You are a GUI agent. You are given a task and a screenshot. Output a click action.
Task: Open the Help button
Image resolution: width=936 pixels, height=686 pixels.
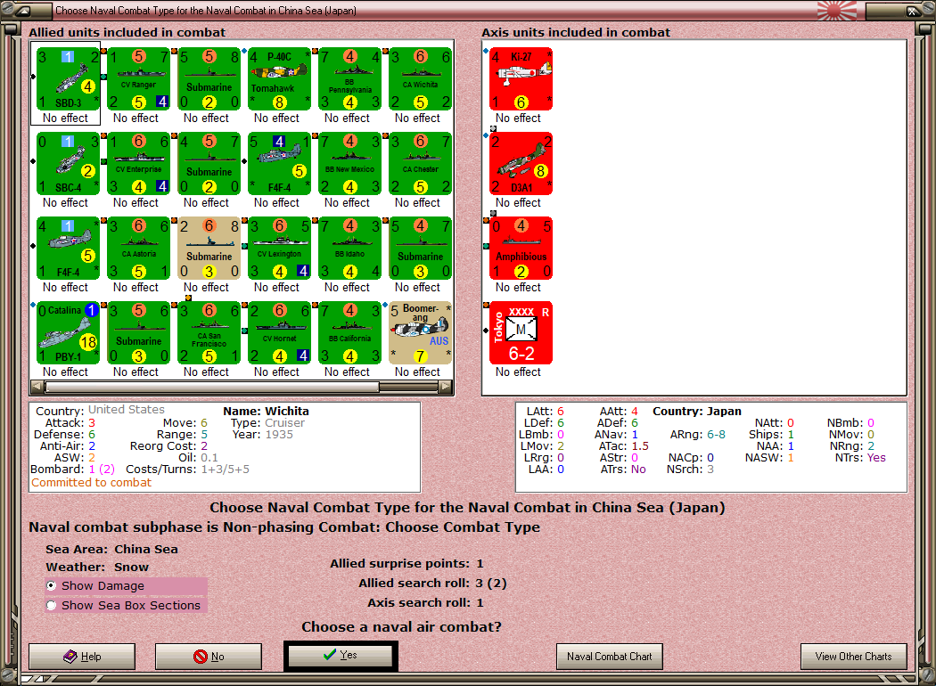(82, 657)
